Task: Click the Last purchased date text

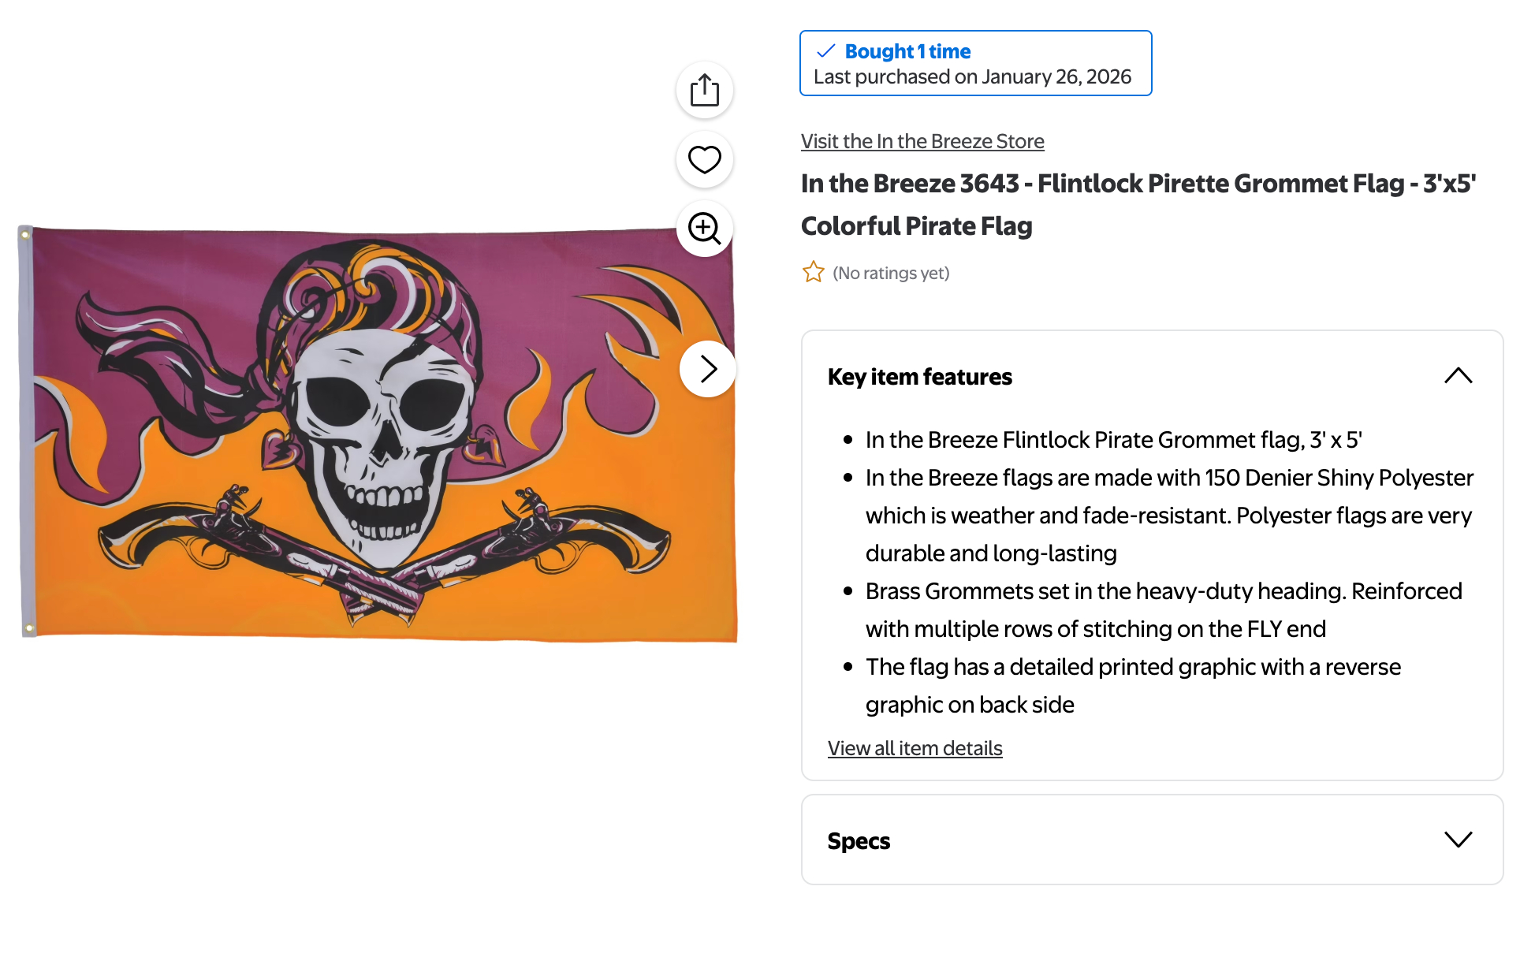Action: point(972,76)
